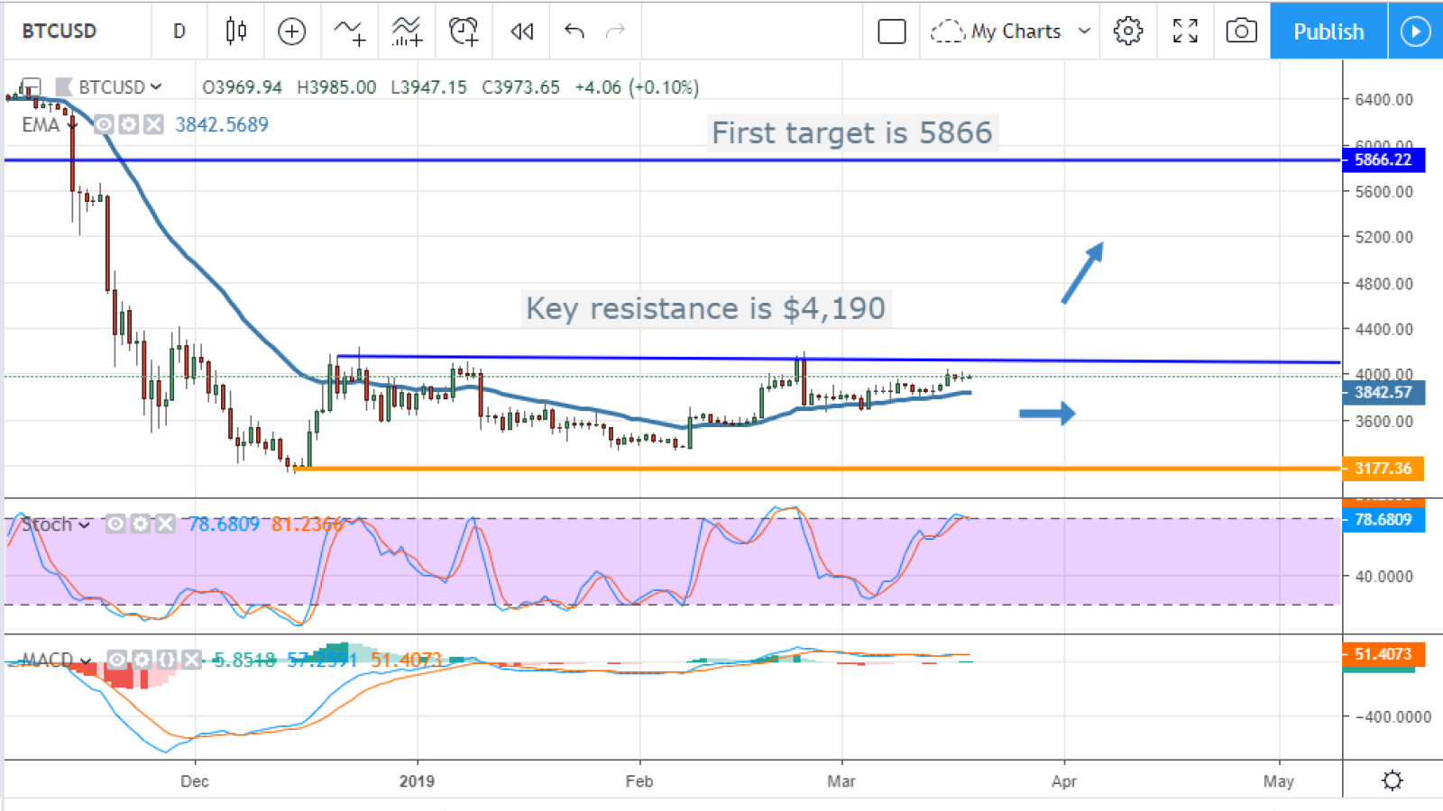Viewport: 1443px width, 811px height.
Task: Expand the My Charts dropdown chevron
Action: coord(1084,32)
